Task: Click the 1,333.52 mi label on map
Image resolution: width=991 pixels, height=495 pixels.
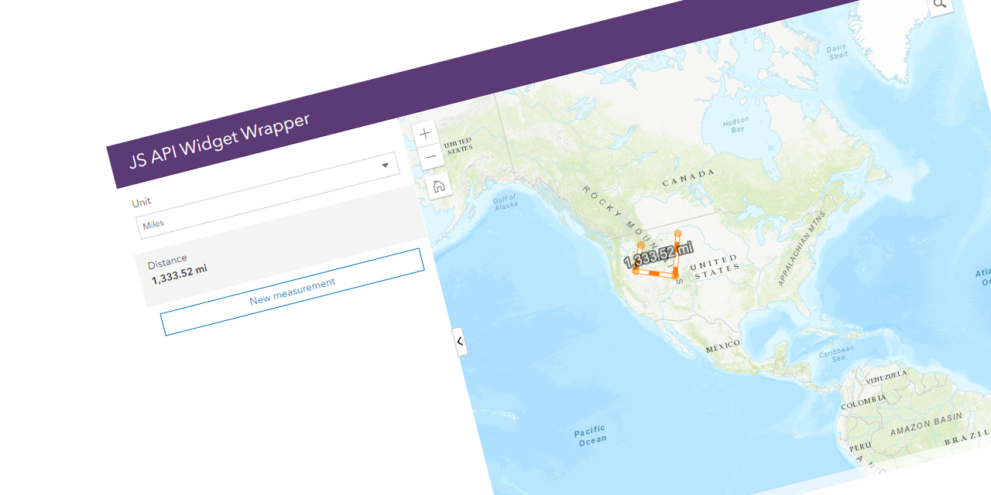Action: click(x=658, y=254)
